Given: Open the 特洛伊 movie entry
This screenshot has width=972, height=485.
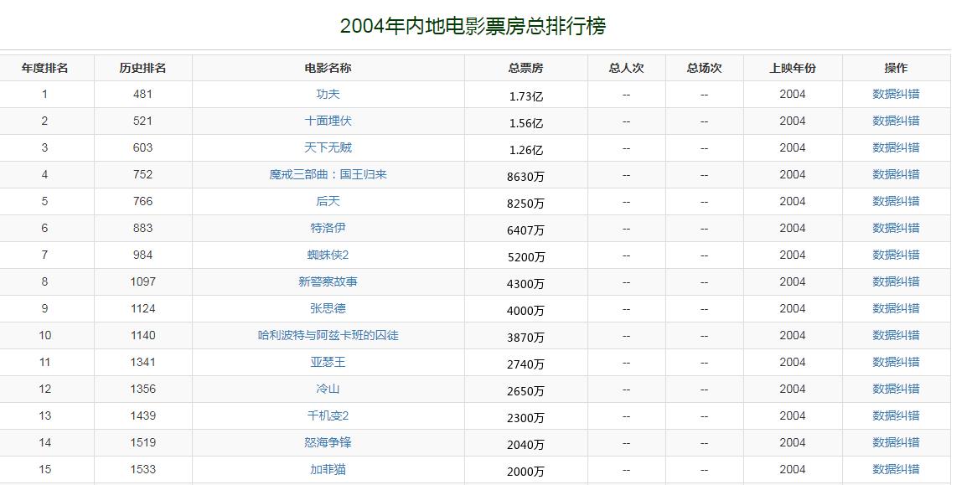Looking at the screenshot, I should [328, 228].
